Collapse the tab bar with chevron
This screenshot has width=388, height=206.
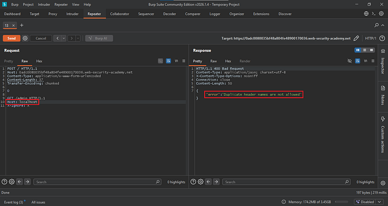(383, 26)
